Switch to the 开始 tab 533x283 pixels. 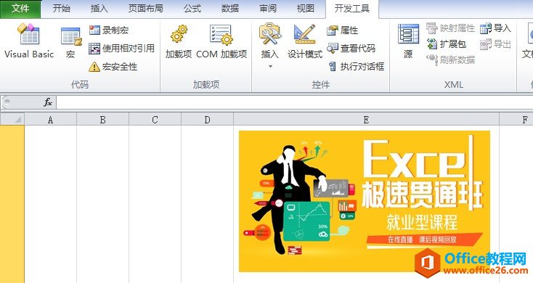pos(62,9)
